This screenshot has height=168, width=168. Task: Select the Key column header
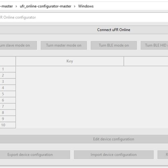(70, 61)
